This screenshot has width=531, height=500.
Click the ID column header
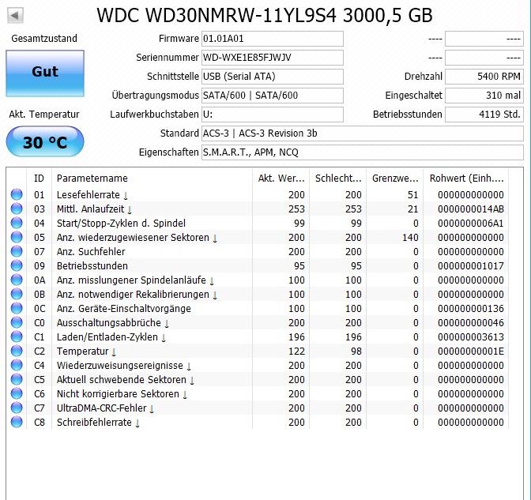pyautogui.click(x=40, y=178)
